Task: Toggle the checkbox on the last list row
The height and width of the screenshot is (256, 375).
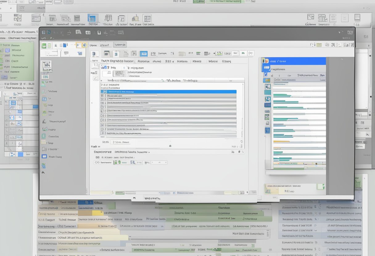Action: click(x=102, y=134)
